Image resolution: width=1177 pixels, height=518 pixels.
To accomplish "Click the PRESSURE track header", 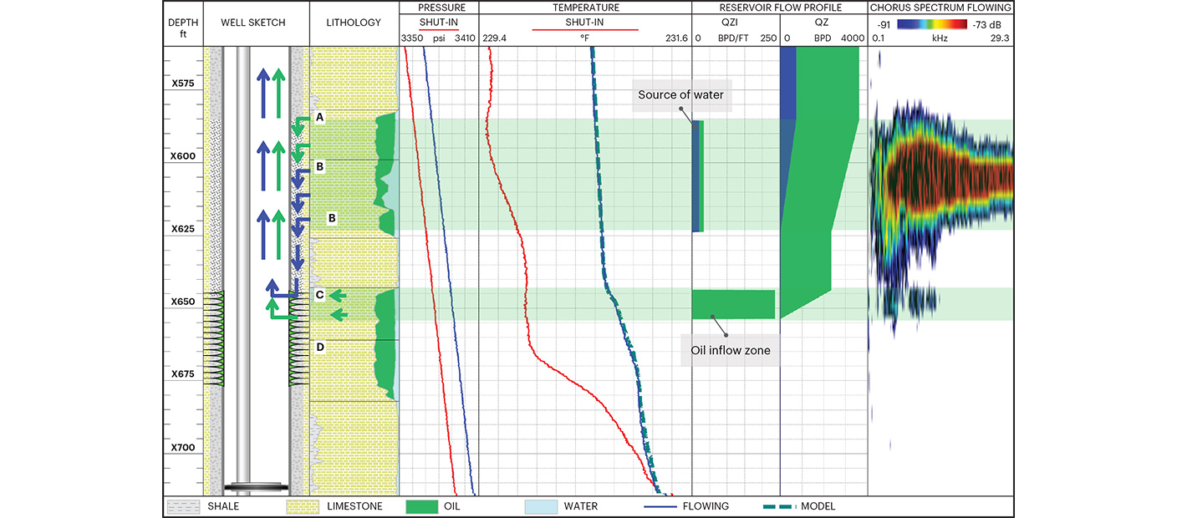I will pos(441,8).
